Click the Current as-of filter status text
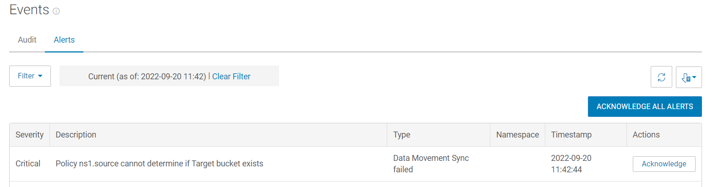The width and height of the screenshot is (713, 187). 147,77
